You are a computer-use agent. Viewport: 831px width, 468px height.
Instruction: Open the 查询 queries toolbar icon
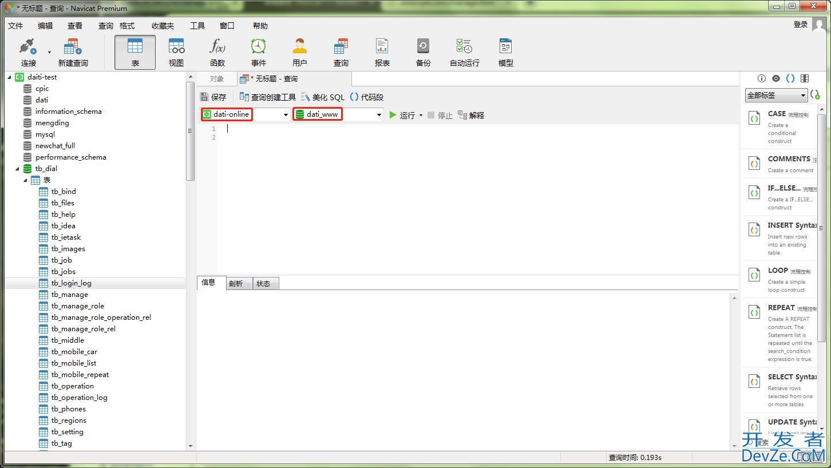pyautogui.click(x=341, y=52)
